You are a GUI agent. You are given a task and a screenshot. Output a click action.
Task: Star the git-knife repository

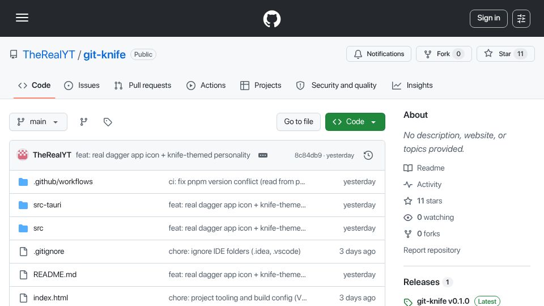[505, 54]
